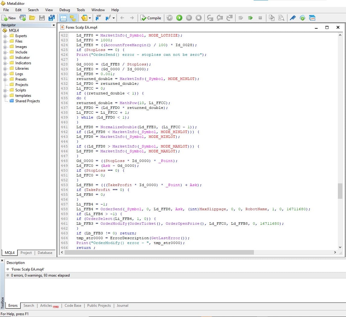Click the vertical scrollbar thumb in code editor
This screenshot has height=317, width=346.
click(340, 191)
